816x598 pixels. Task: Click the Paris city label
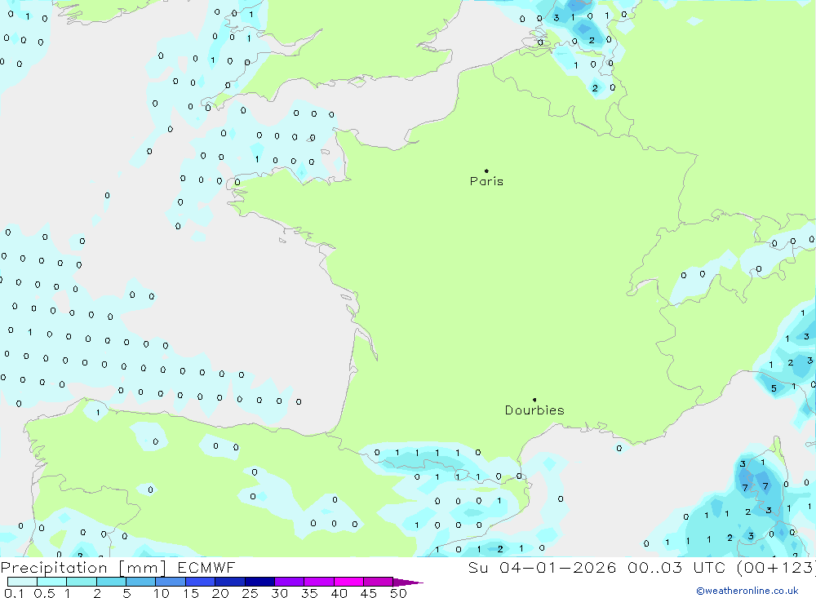[x=486, y=181]
